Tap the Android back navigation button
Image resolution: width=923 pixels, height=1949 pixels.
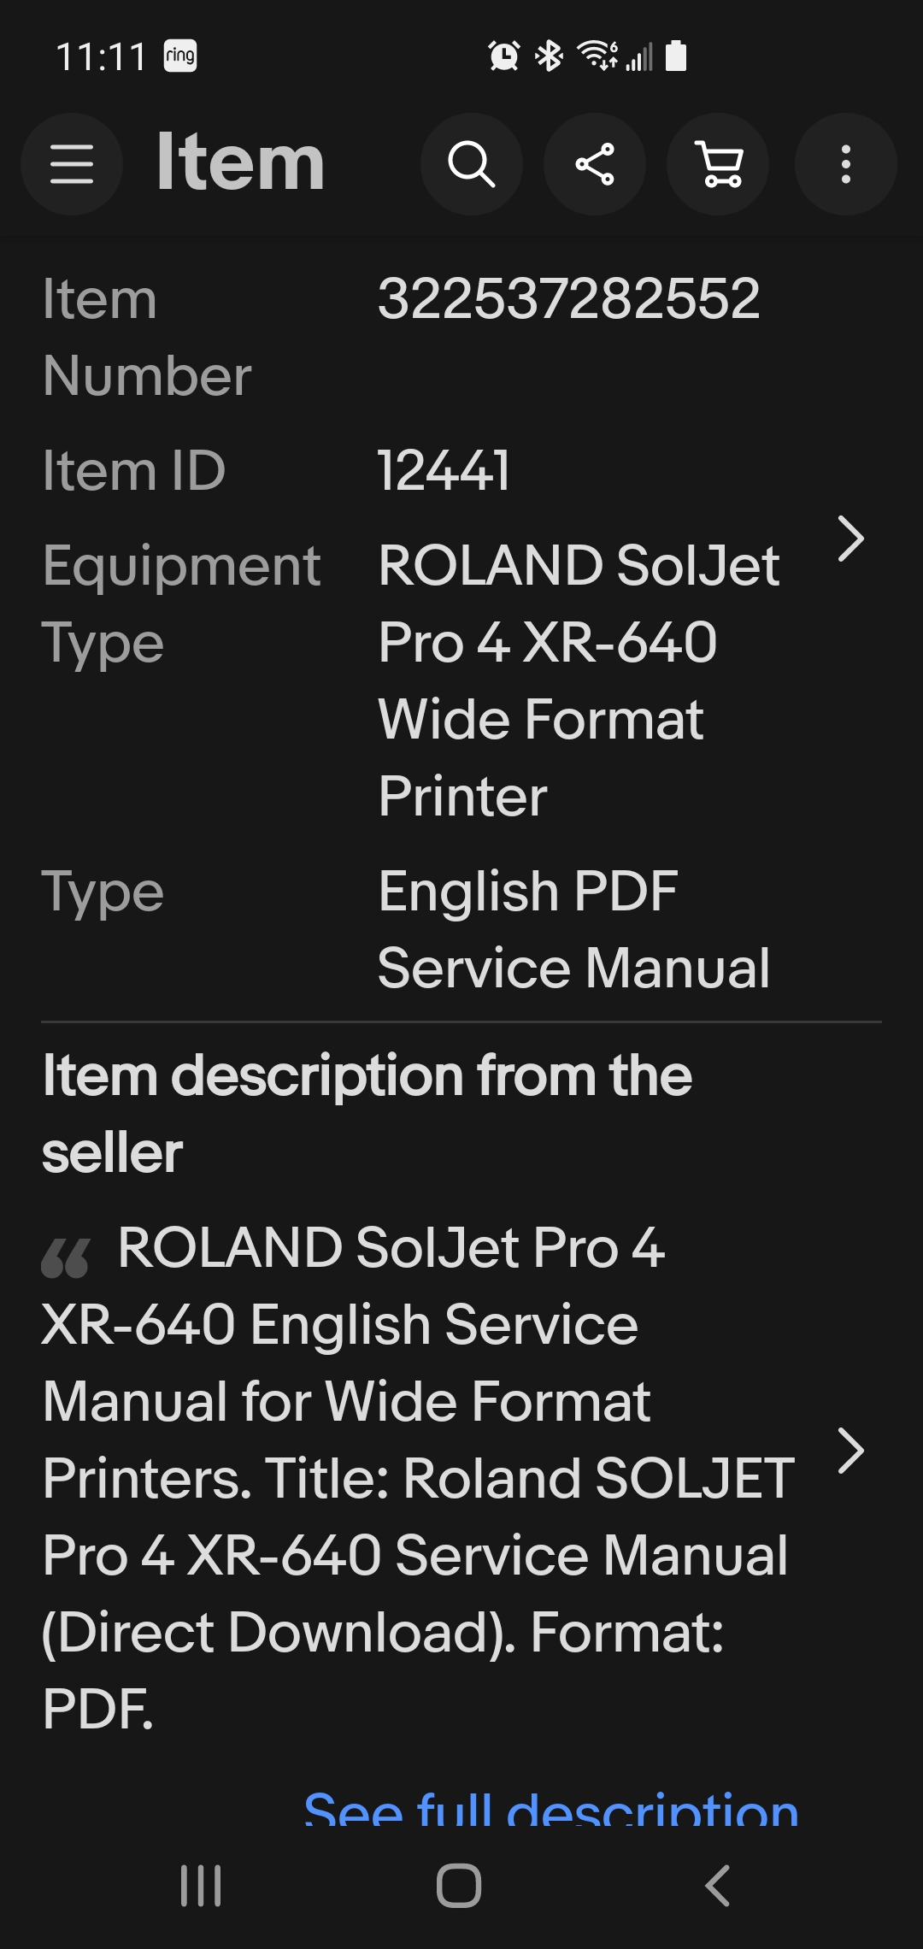click(x=717, y=1885)
